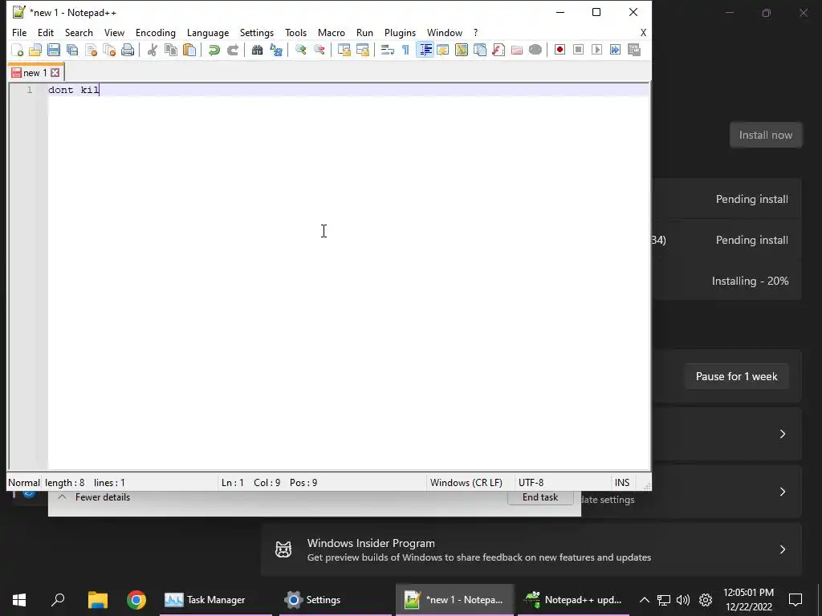Image resolution: width=822 pixels, height=616 pixels.
Task: Open the Search menu
Action: [x=79, y=32]
